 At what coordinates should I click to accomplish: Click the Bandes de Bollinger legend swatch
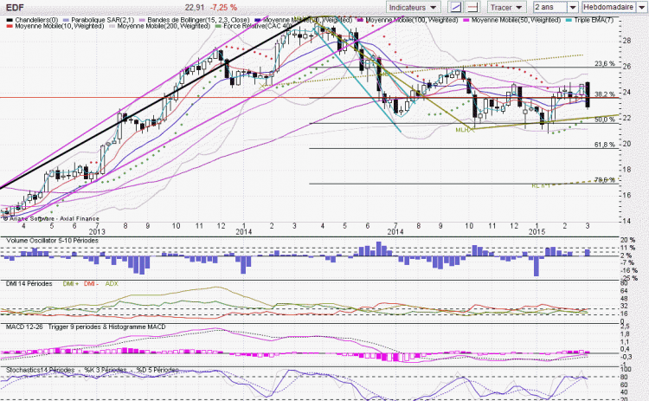point(143,20)
